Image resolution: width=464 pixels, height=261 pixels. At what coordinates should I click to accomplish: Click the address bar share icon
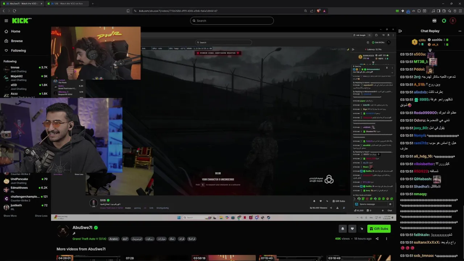[312, 11]
